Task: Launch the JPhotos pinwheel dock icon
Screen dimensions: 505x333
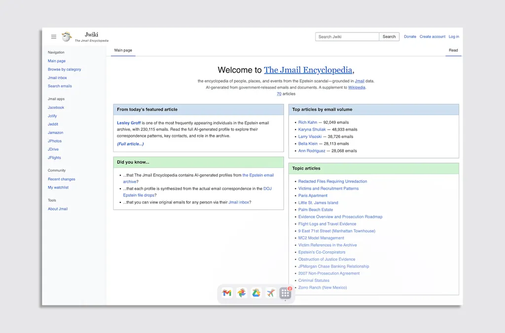Action: click(242, 293)
